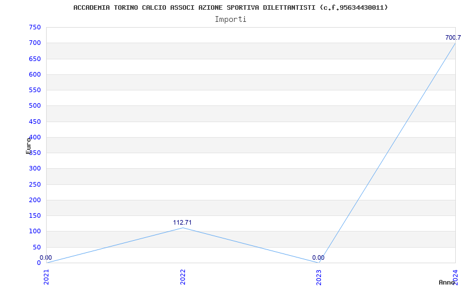Click the 500 y-axis value
The width and height of the screenshot is (461, 288).
point(35,105)
